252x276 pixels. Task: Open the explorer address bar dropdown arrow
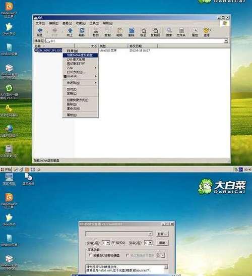(x=226, y=41)
